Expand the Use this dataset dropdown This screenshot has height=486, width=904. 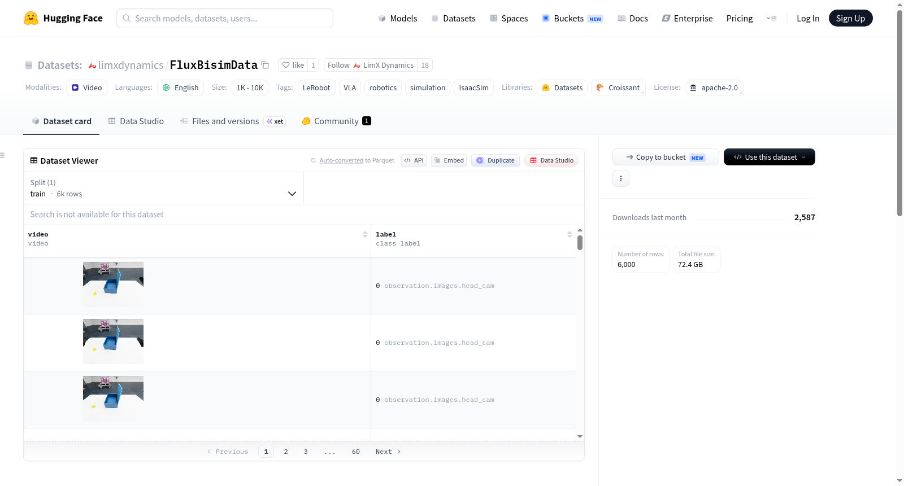click(x=770, y=157)
